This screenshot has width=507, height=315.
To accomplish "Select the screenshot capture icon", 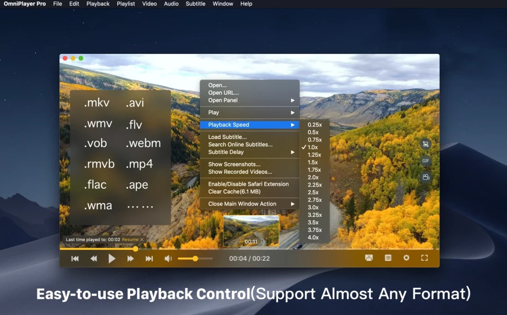I will point(425,144).
